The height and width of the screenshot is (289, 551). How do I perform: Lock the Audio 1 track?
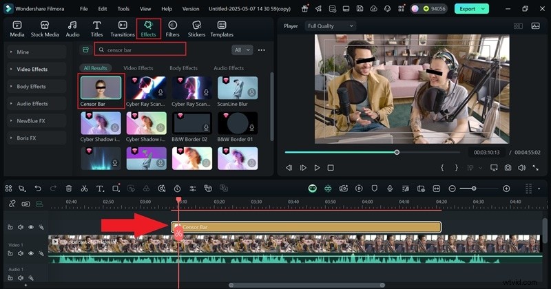pos(10,278)
